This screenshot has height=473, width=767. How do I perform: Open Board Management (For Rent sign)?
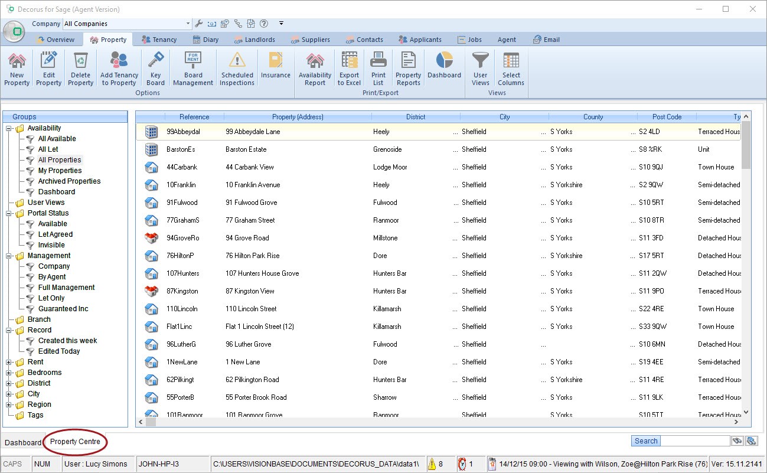click(193, 69)
